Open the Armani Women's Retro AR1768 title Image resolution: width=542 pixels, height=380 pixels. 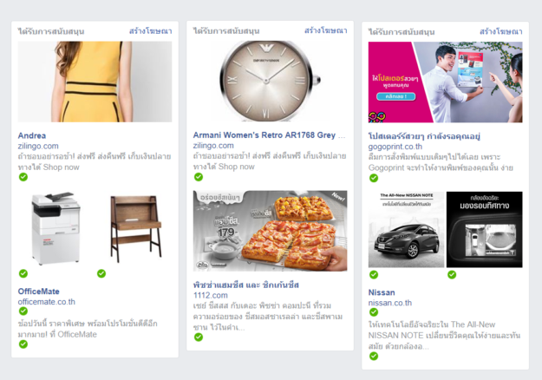pos(264,135)
